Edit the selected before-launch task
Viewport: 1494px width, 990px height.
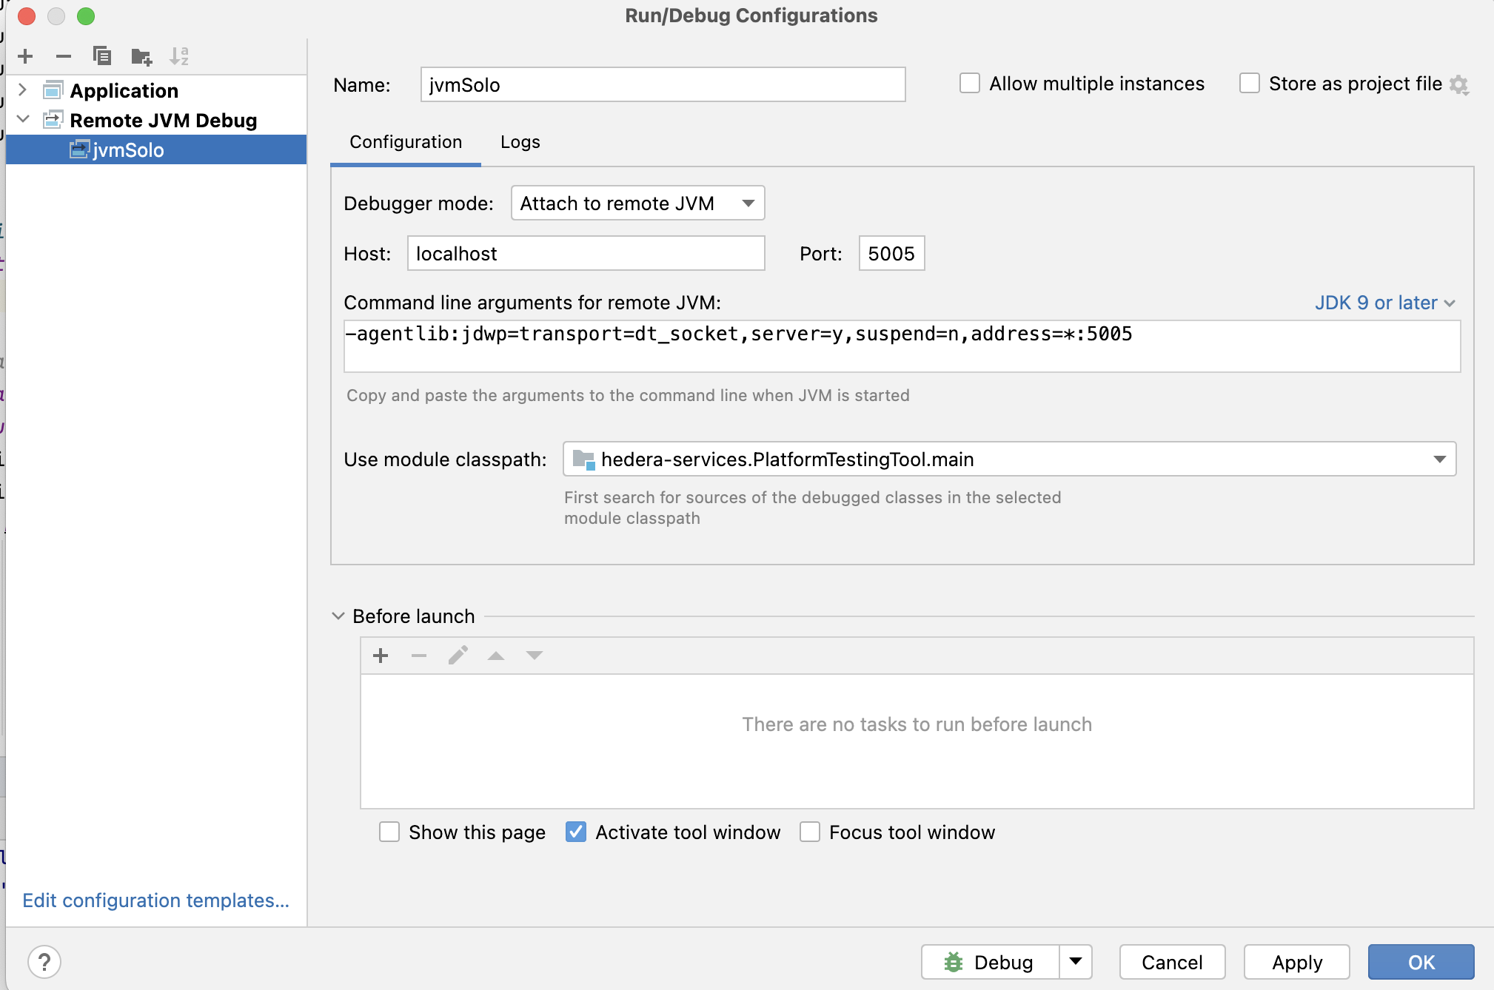tap(458, 655)
